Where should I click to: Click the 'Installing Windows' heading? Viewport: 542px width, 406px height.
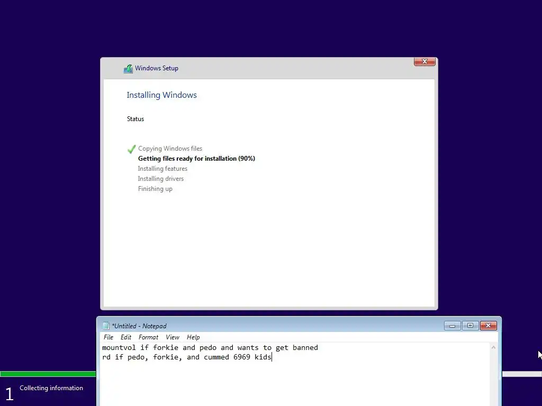coord(161,95)
